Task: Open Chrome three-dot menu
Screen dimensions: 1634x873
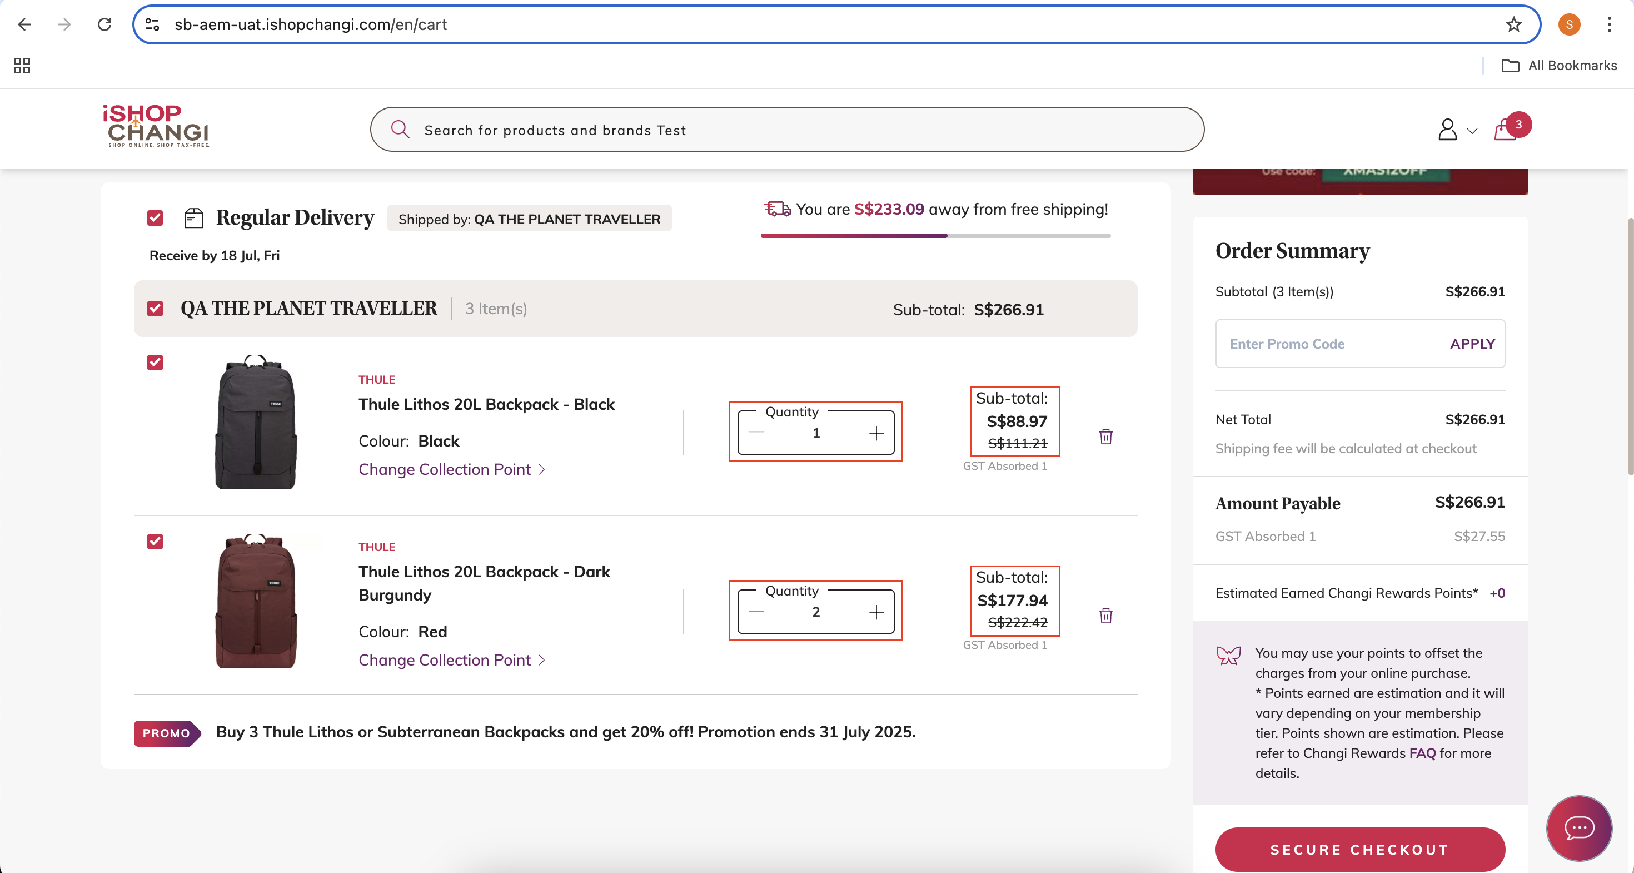Action: coord(1609,24)
